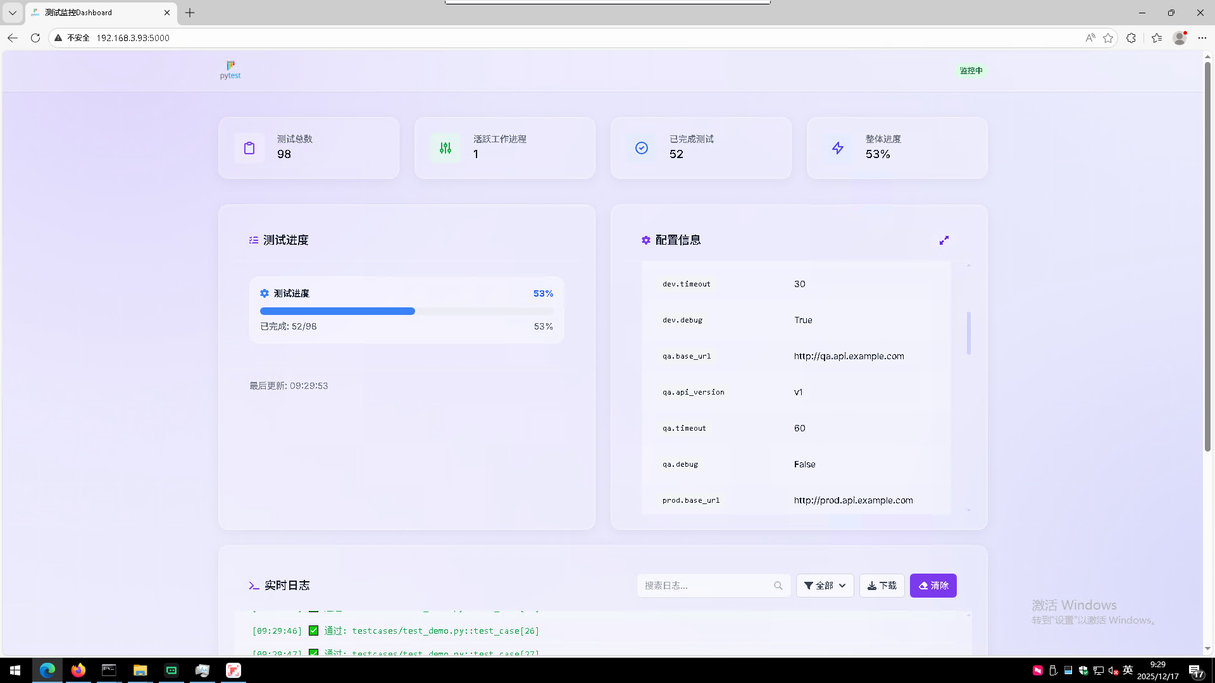Click the test_case[26] passed log line
The image size is (1215, 683).
396,631
